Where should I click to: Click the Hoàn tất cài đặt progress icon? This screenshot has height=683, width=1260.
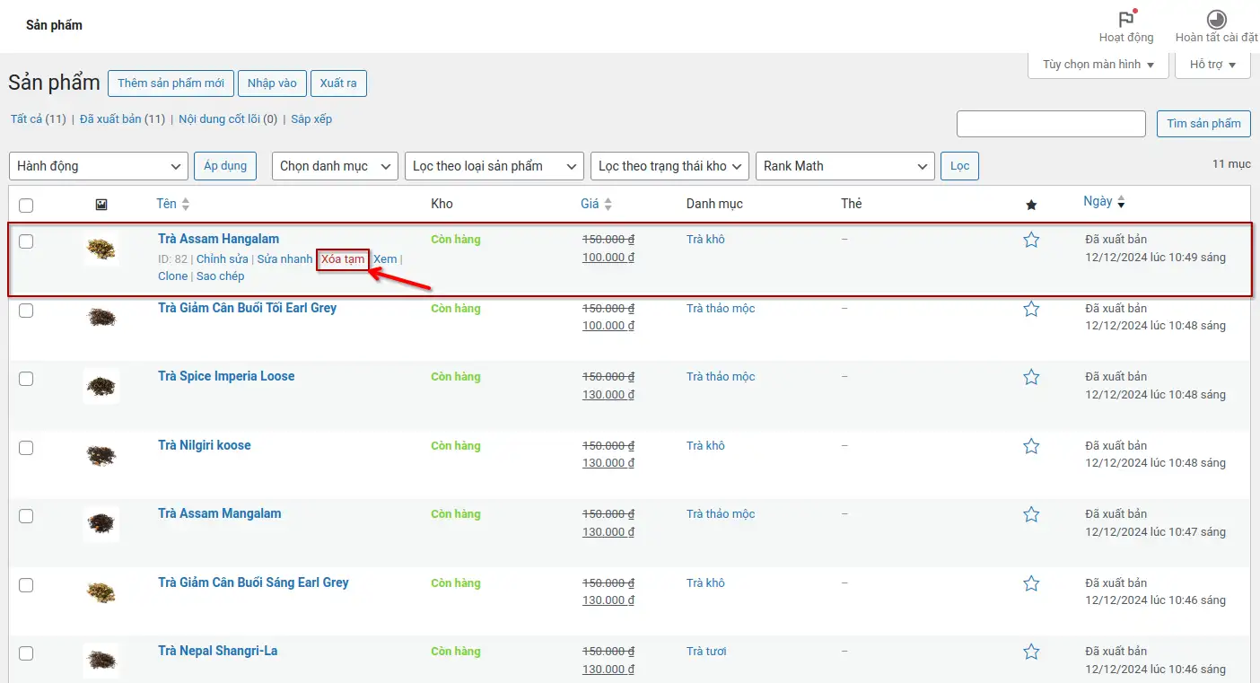coord(1217,20)
